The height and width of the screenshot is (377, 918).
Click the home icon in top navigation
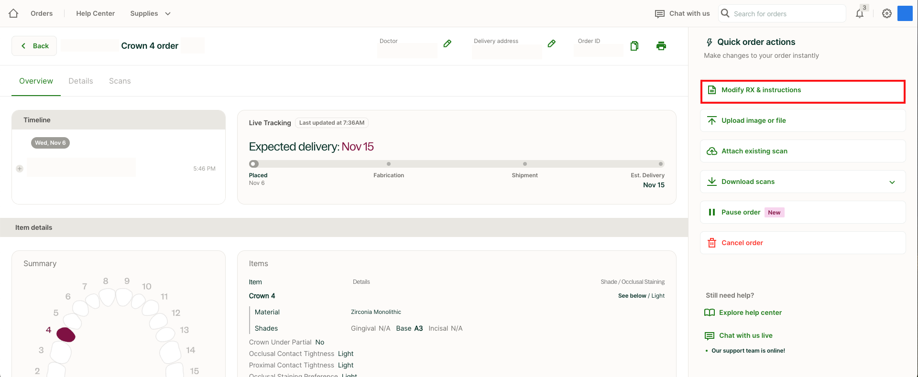click(x=13, y=13)
